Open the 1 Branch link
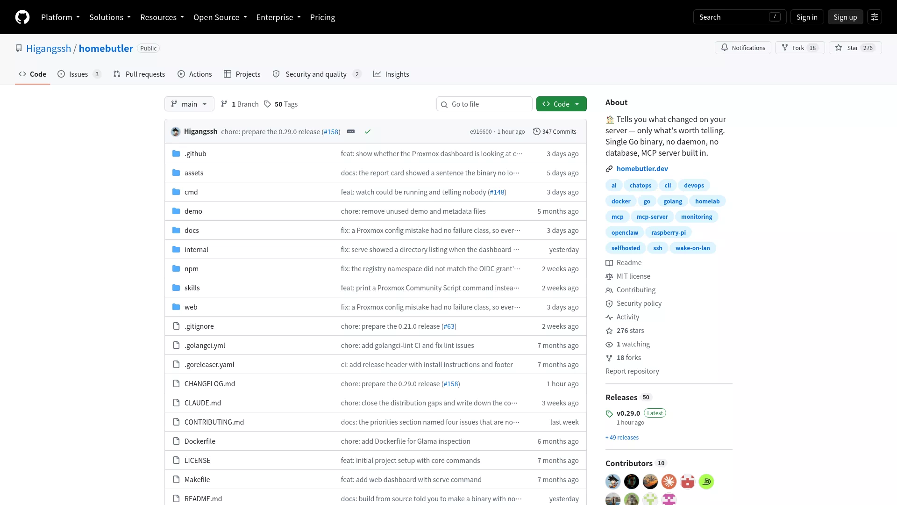The height and width of the screenshot is (505, 897). tap(240, 104)
